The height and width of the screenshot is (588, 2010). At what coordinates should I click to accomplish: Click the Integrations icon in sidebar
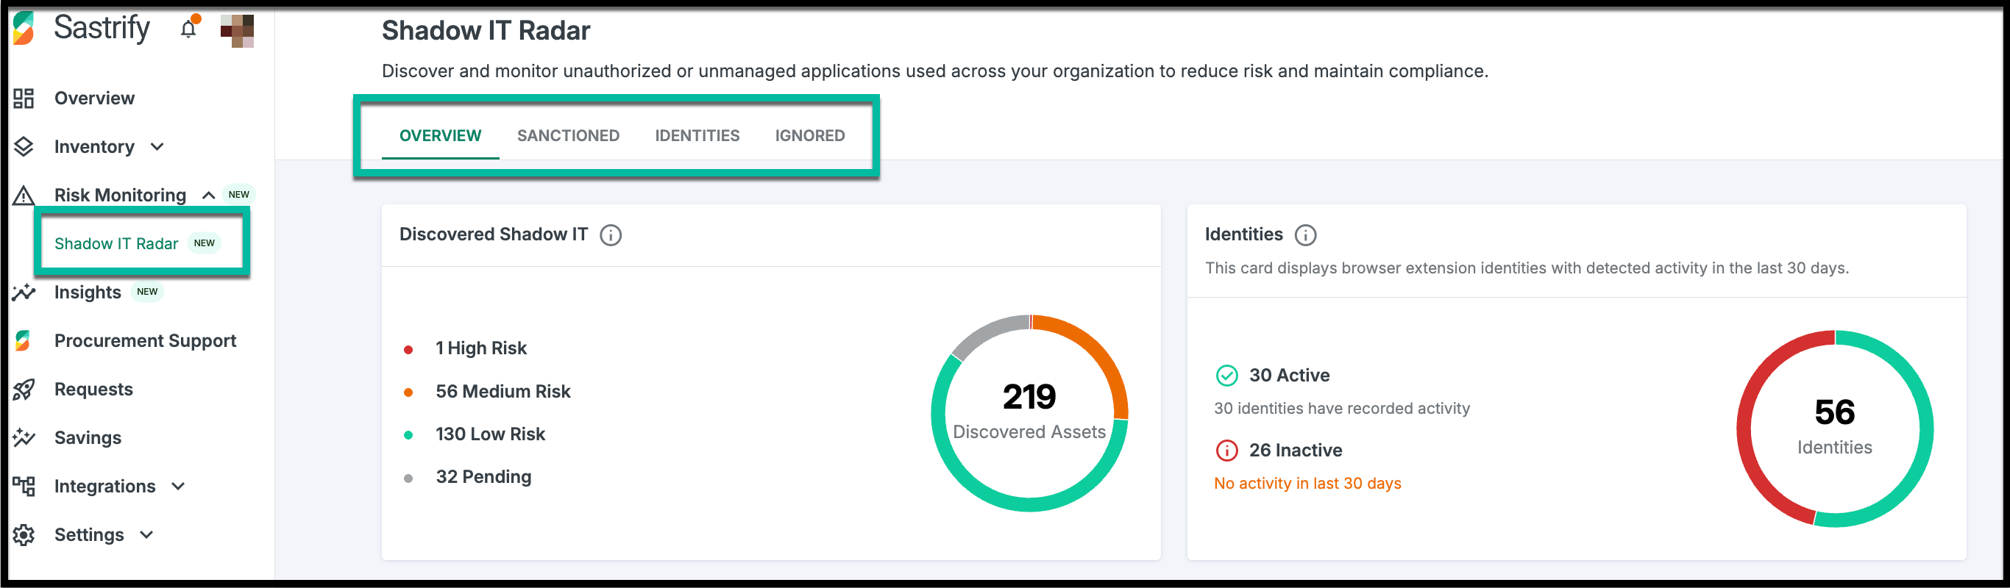pos(24,486)
